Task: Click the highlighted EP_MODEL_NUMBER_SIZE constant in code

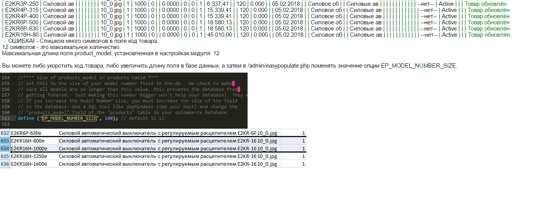Action: click(69, 118)
